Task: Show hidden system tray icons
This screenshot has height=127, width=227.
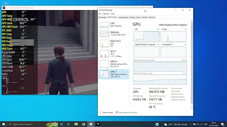Action: (191, 124)
